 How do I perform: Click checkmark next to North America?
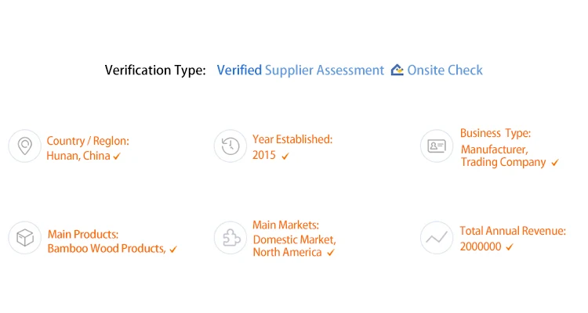(331, 253)
